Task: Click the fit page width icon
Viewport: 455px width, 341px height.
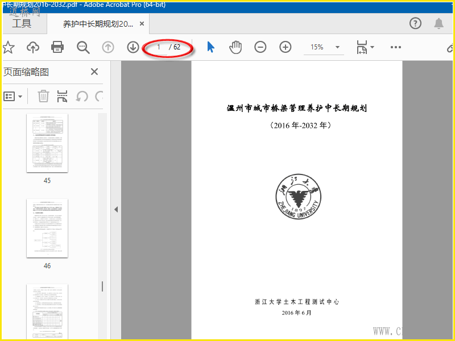Action: tap(362, 47)
